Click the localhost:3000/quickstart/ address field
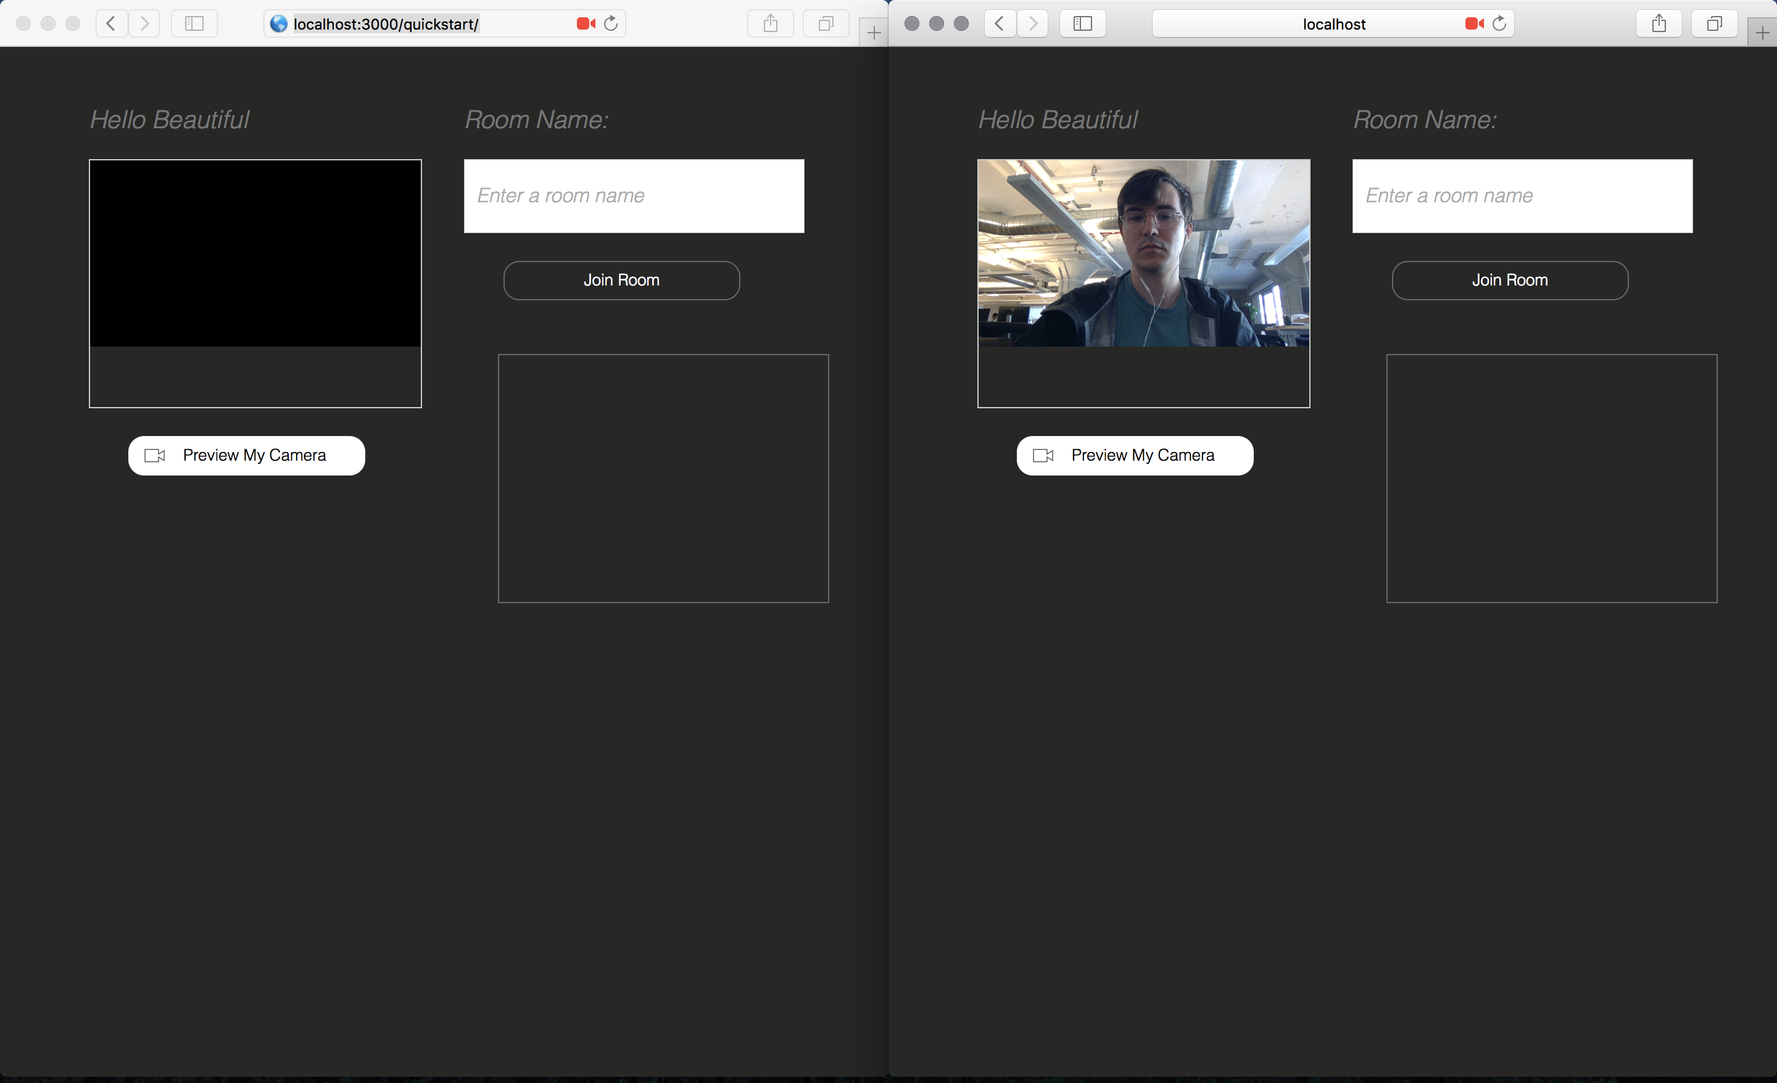This screenshot has height=1083, width=1777. (x=444, y=24)
